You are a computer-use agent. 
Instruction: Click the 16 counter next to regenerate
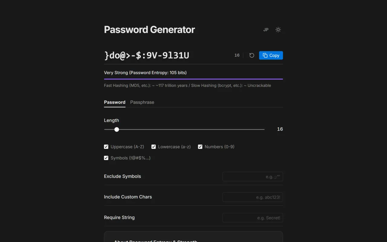[x=237, y=55]
